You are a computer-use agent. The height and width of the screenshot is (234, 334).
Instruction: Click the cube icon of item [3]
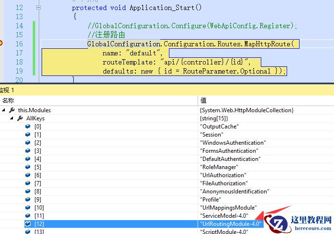(28, 151)
